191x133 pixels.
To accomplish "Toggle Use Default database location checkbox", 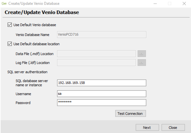I will tap(10, 44).
